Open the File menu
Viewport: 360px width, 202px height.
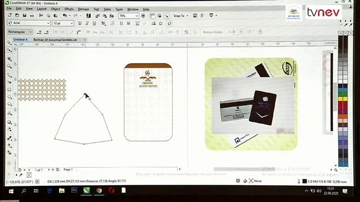click(9, 8)
